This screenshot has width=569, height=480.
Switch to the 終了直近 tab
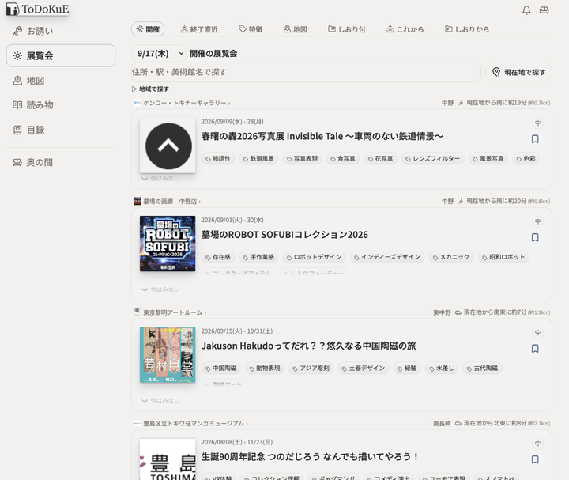pos(199,29)
